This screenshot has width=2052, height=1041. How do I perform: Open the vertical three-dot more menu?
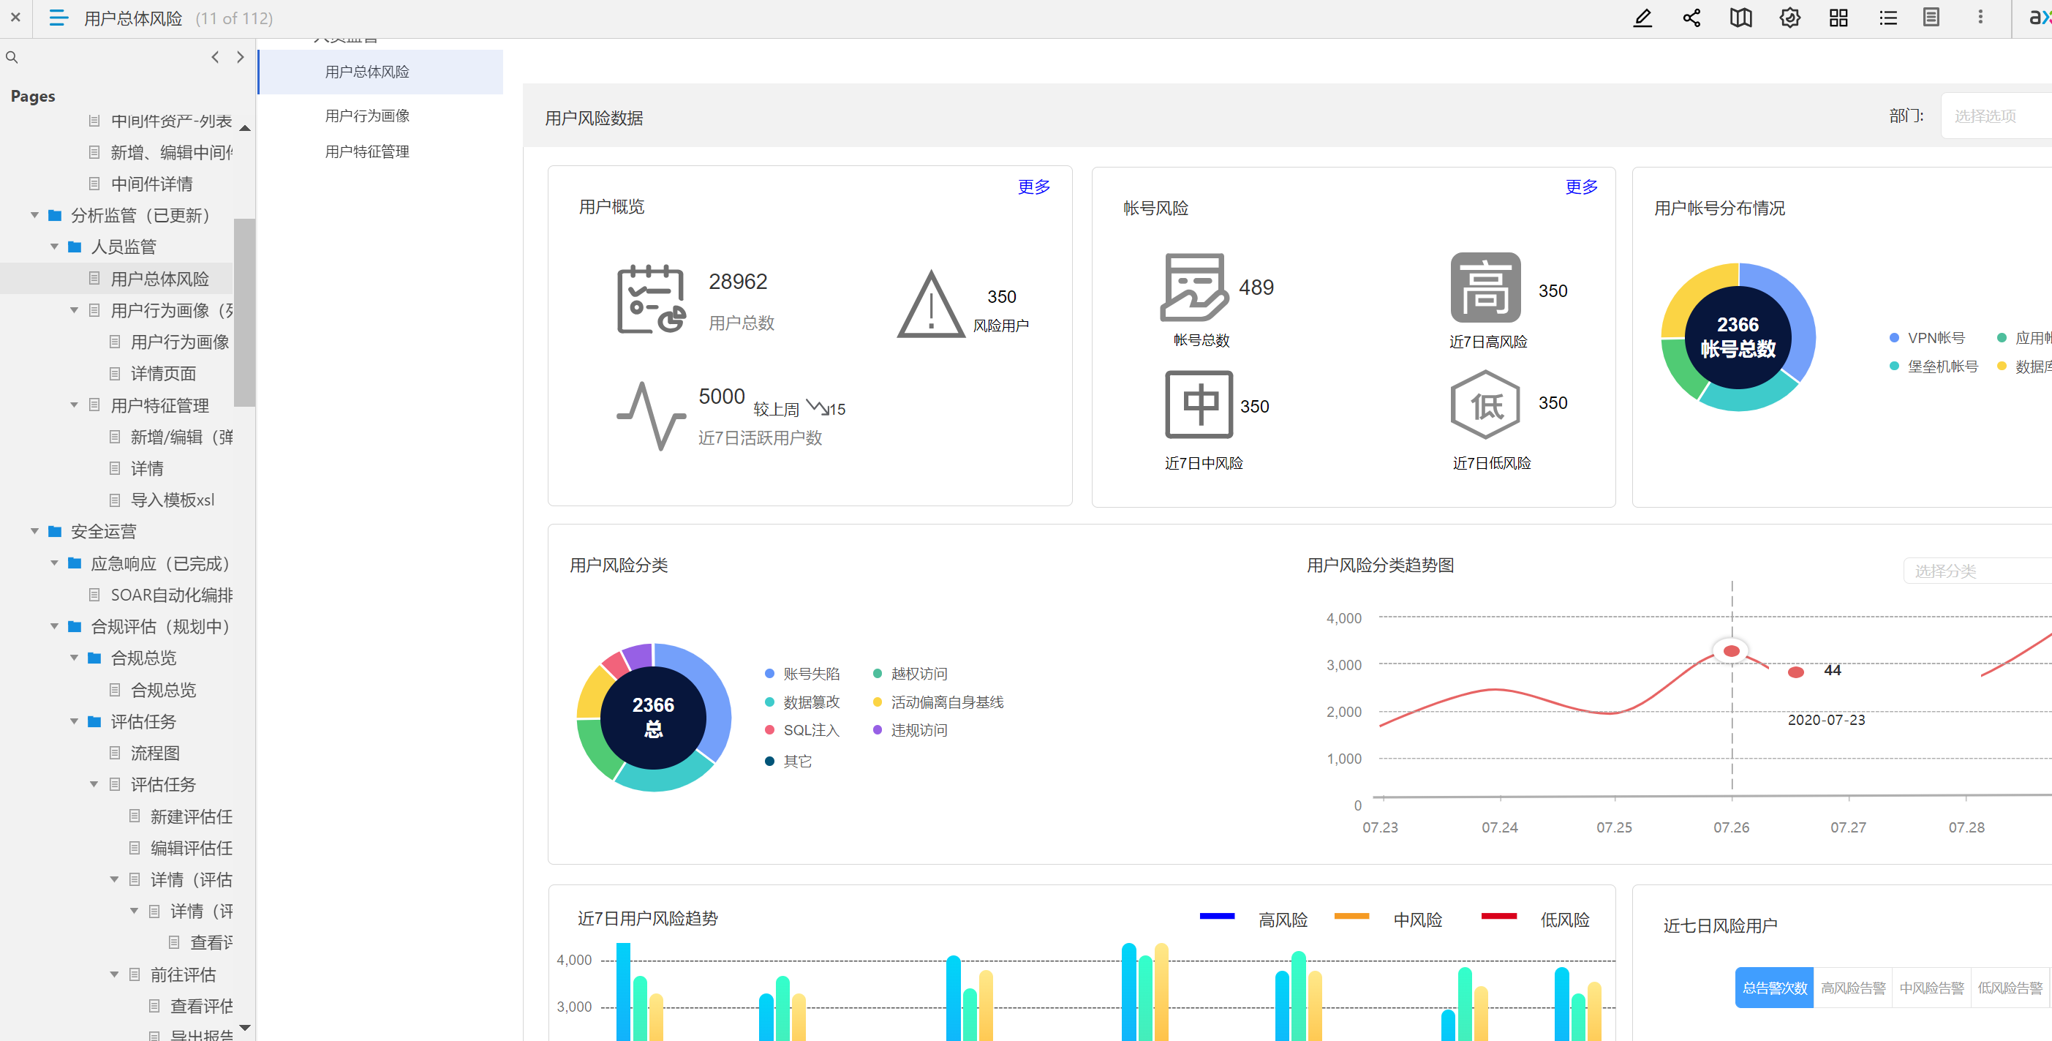[x=1980, y=18]
